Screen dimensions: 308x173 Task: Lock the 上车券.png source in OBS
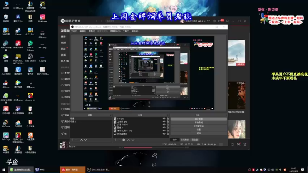(x=168, y=121)
